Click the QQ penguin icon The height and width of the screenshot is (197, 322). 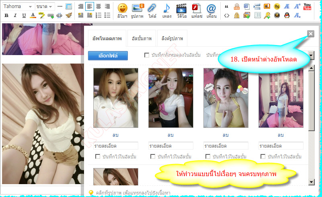tap(287, 15)
